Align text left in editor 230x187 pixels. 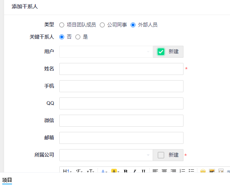coord(155,171)
